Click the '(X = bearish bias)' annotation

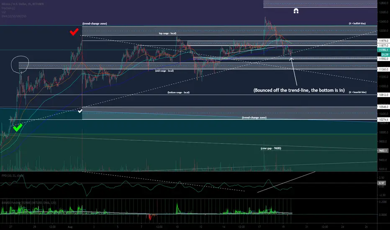[357, 92]
